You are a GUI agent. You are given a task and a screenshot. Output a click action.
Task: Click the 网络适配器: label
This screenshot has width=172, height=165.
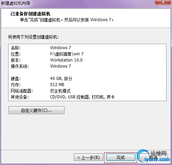(22, 91)
